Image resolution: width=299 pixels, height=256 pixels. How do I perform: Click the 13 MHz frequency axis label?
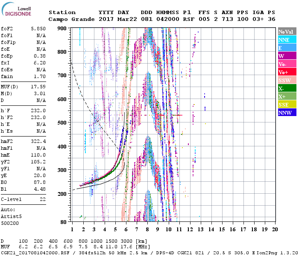pos(200,230)
